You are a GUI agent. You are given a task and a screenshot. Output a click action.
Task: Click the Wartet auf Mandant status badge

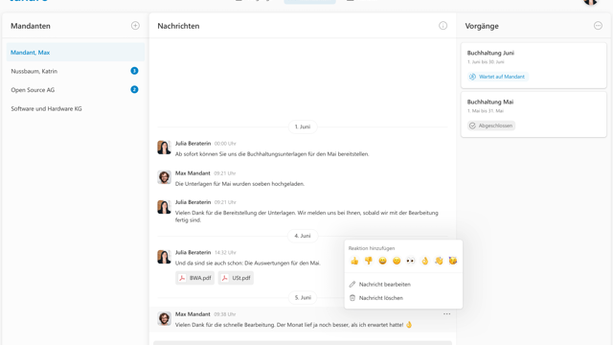click(x=498, y=77)
